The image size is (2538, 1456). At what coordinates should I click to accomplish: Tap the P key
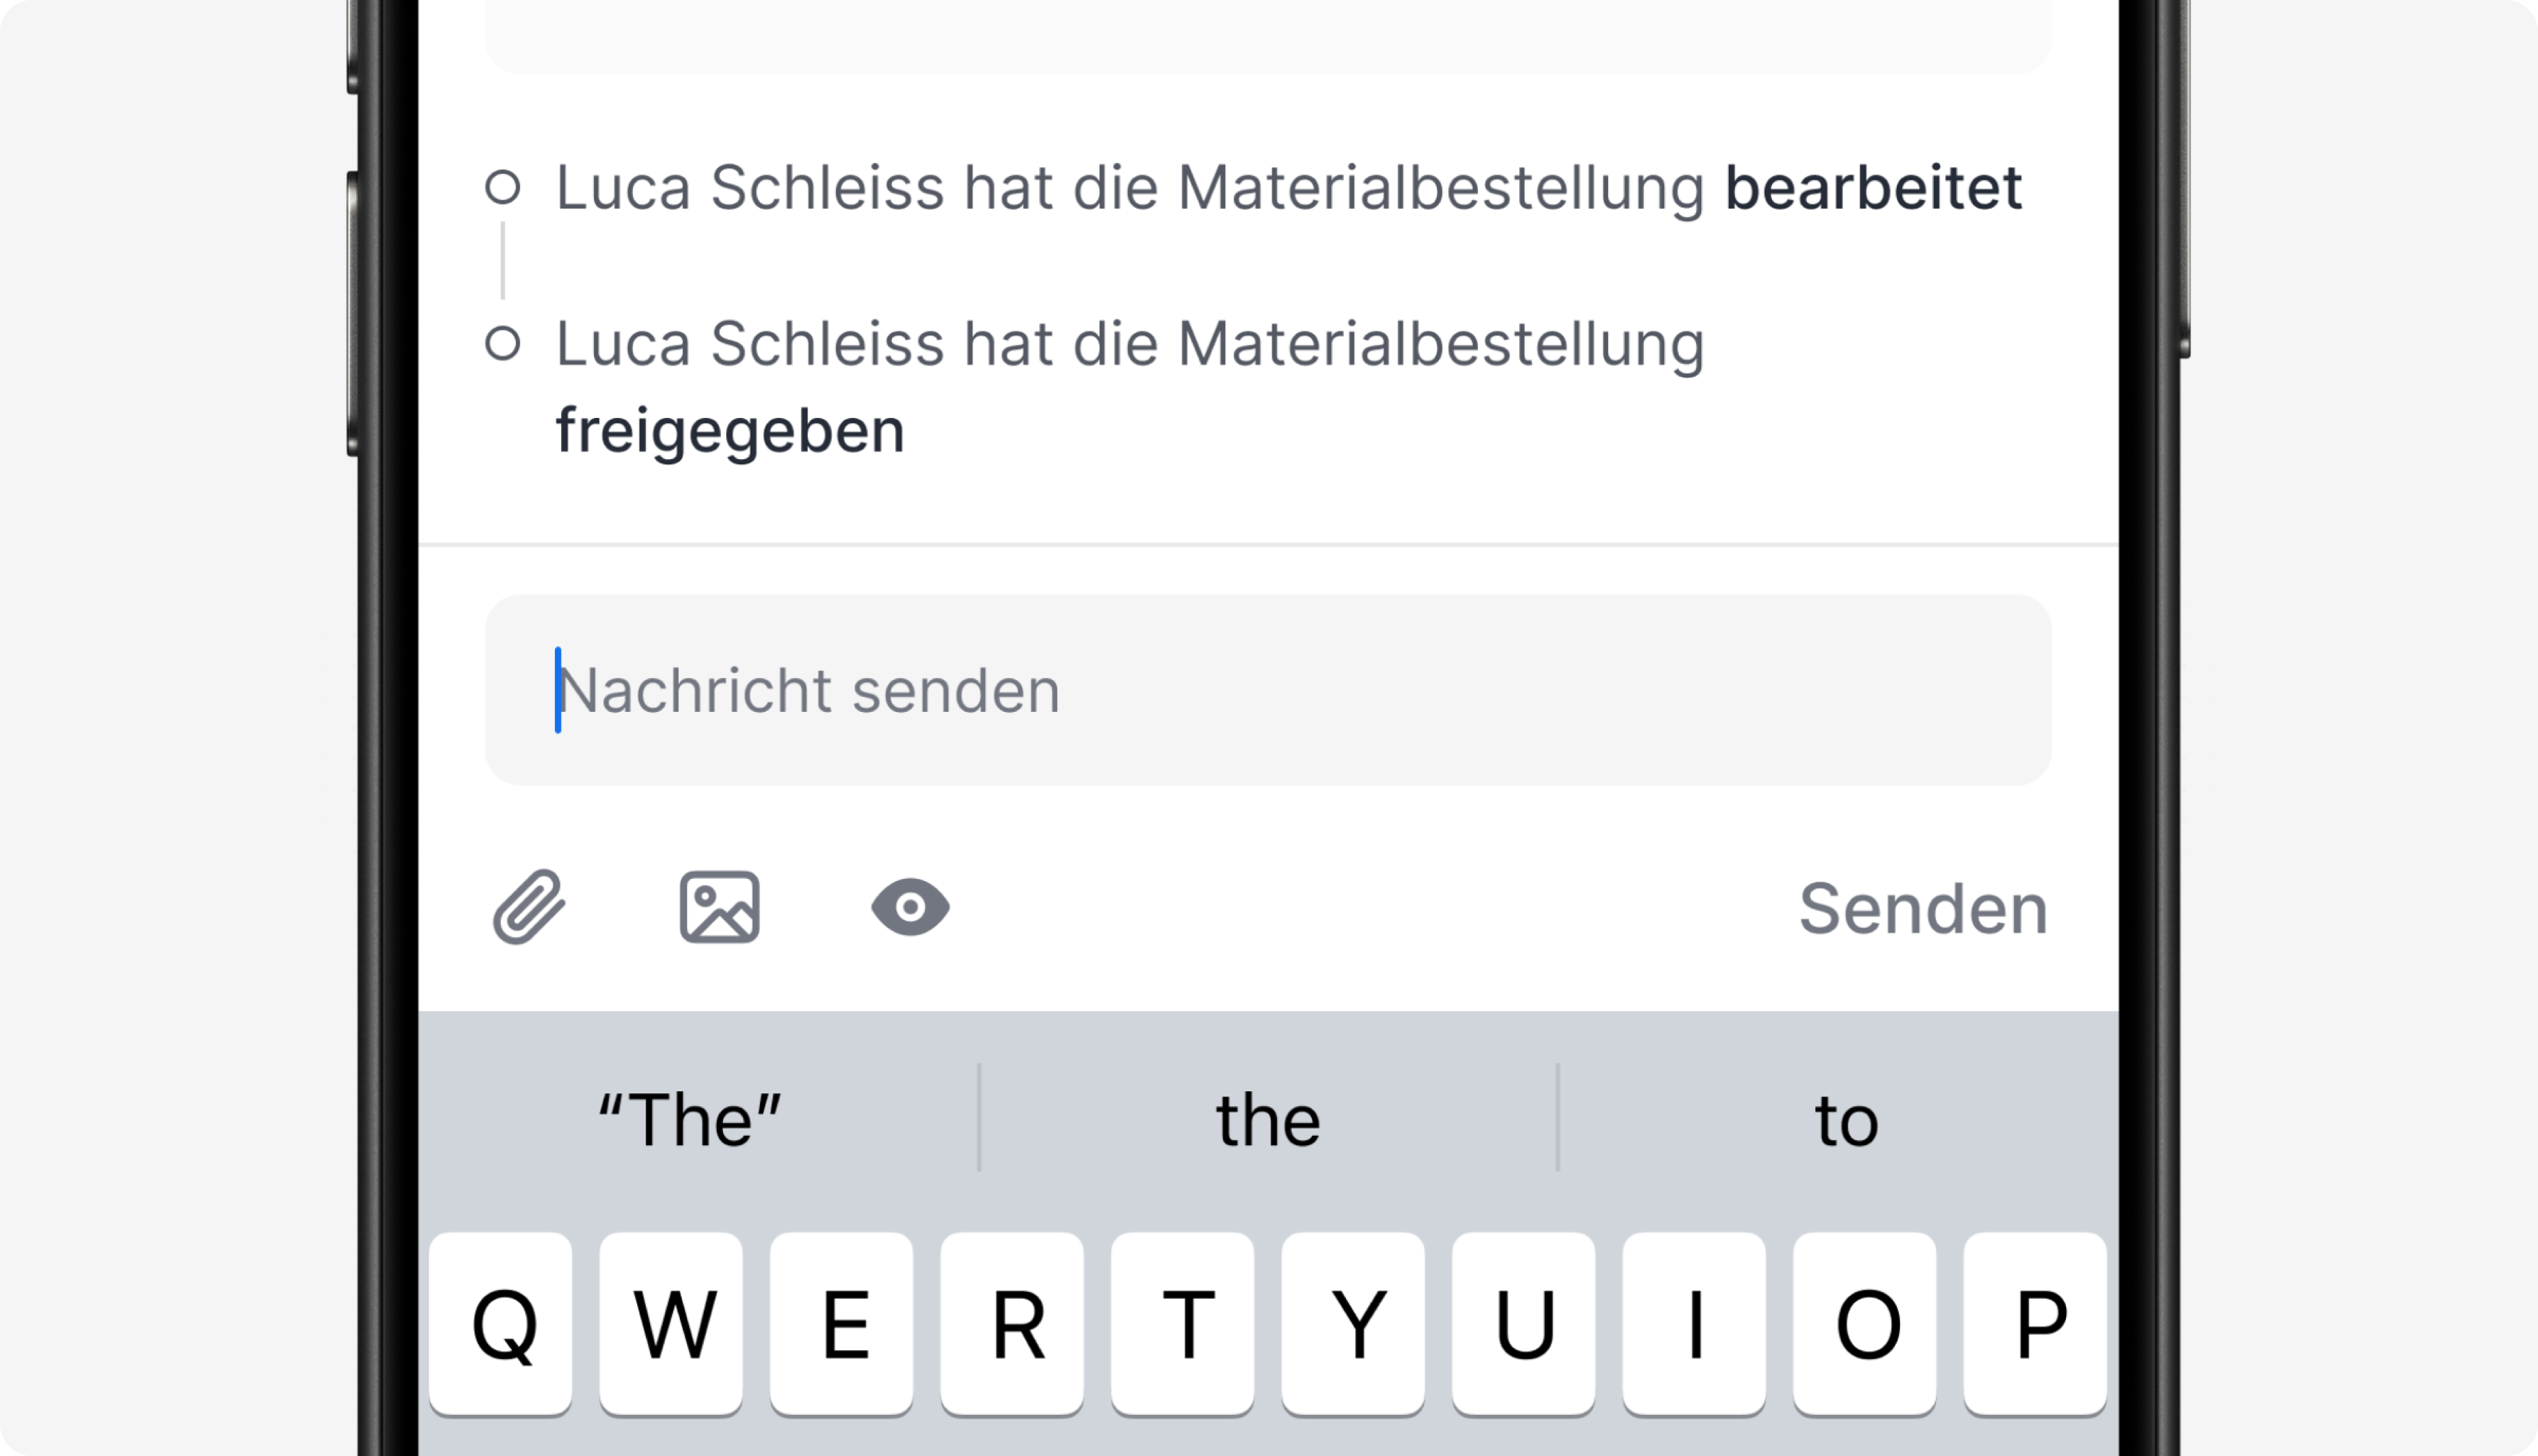pos(2036,1323)
